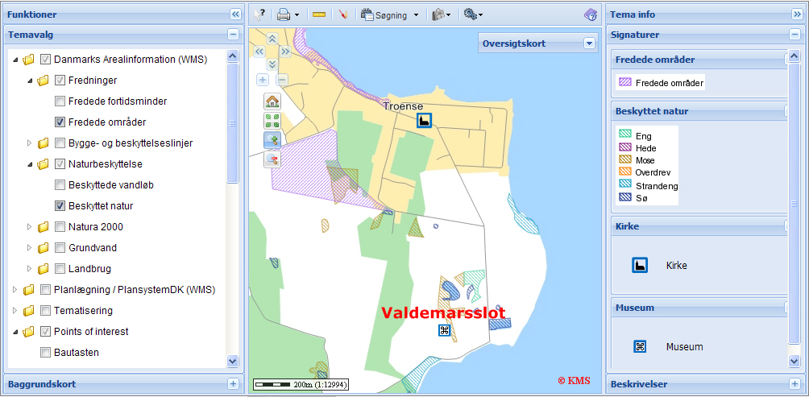The image size is (809, 397).
Task: Collapse the Signaturer panel
Action: coord(794,35)
